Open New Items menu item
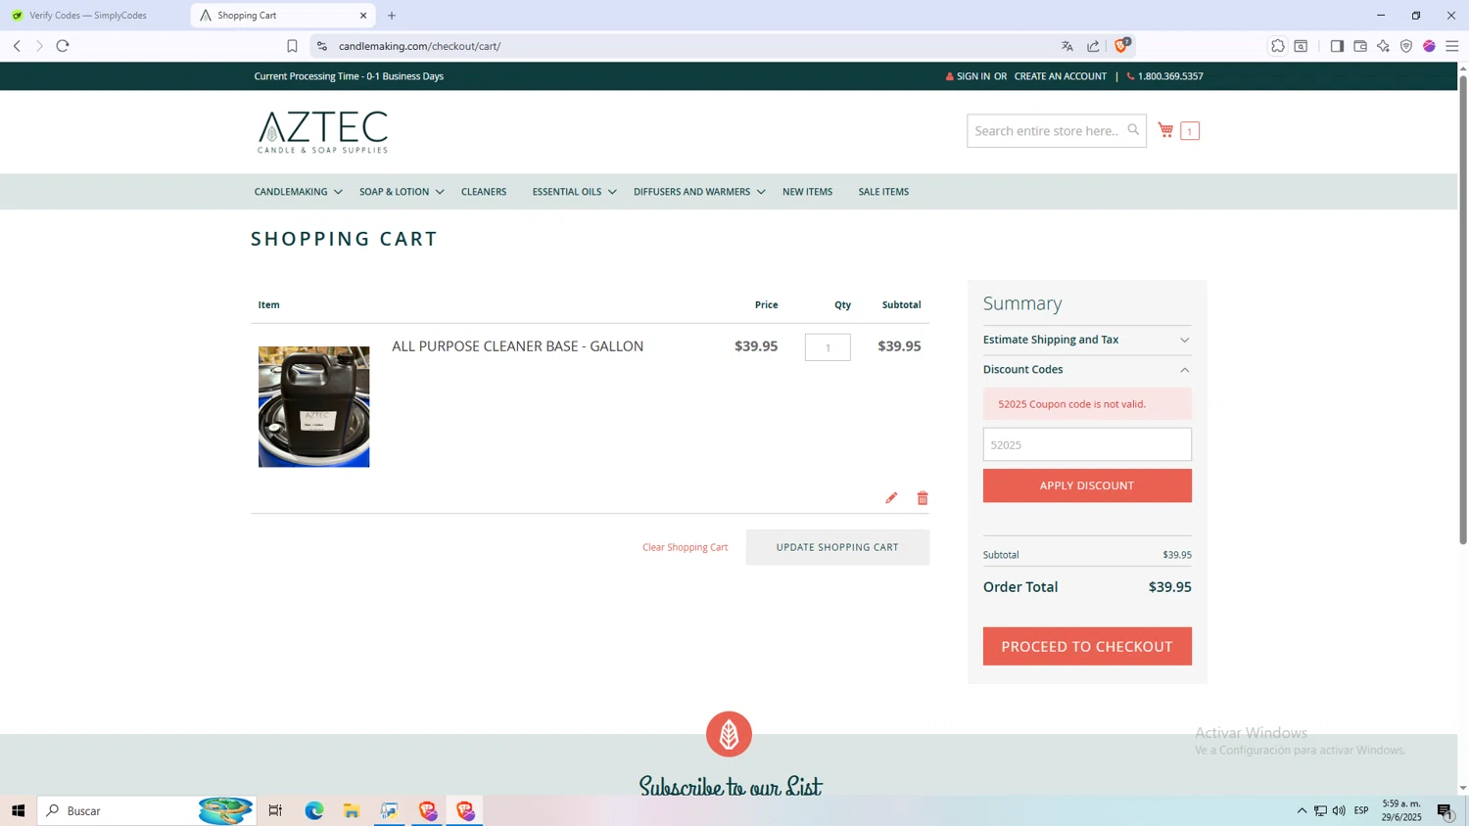 807,192
